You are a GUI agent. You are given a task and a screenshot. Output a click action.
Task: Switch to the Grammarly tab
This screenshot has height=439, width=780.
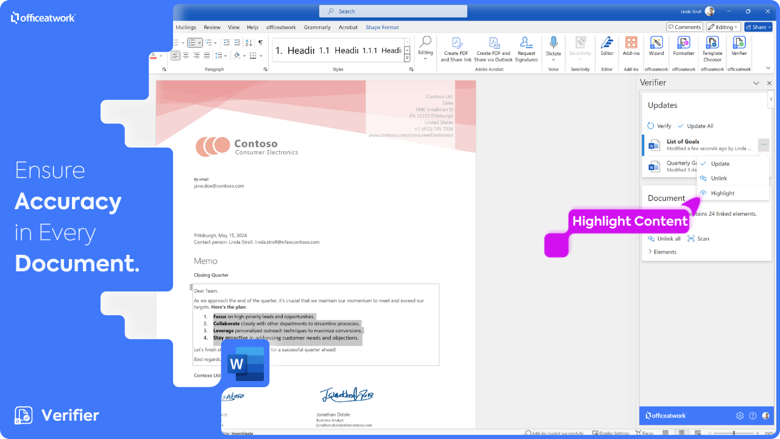pyautogui.click(x=317, y=27)
